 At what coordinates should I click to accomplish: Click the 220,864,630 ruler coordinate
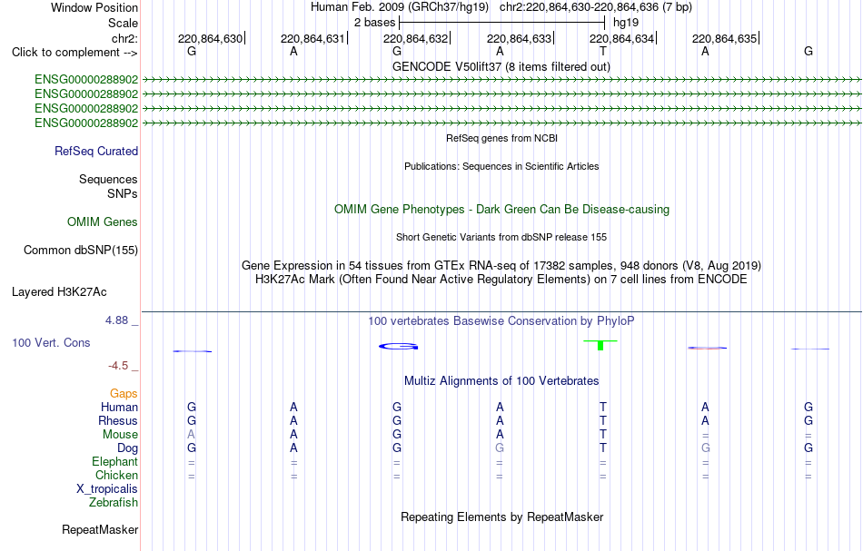coord(210,39)
